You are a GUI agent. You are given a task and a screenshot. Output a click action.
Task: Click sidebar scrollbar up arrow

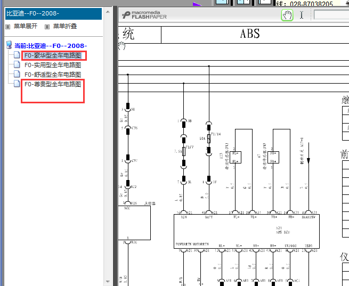point(108,12)
